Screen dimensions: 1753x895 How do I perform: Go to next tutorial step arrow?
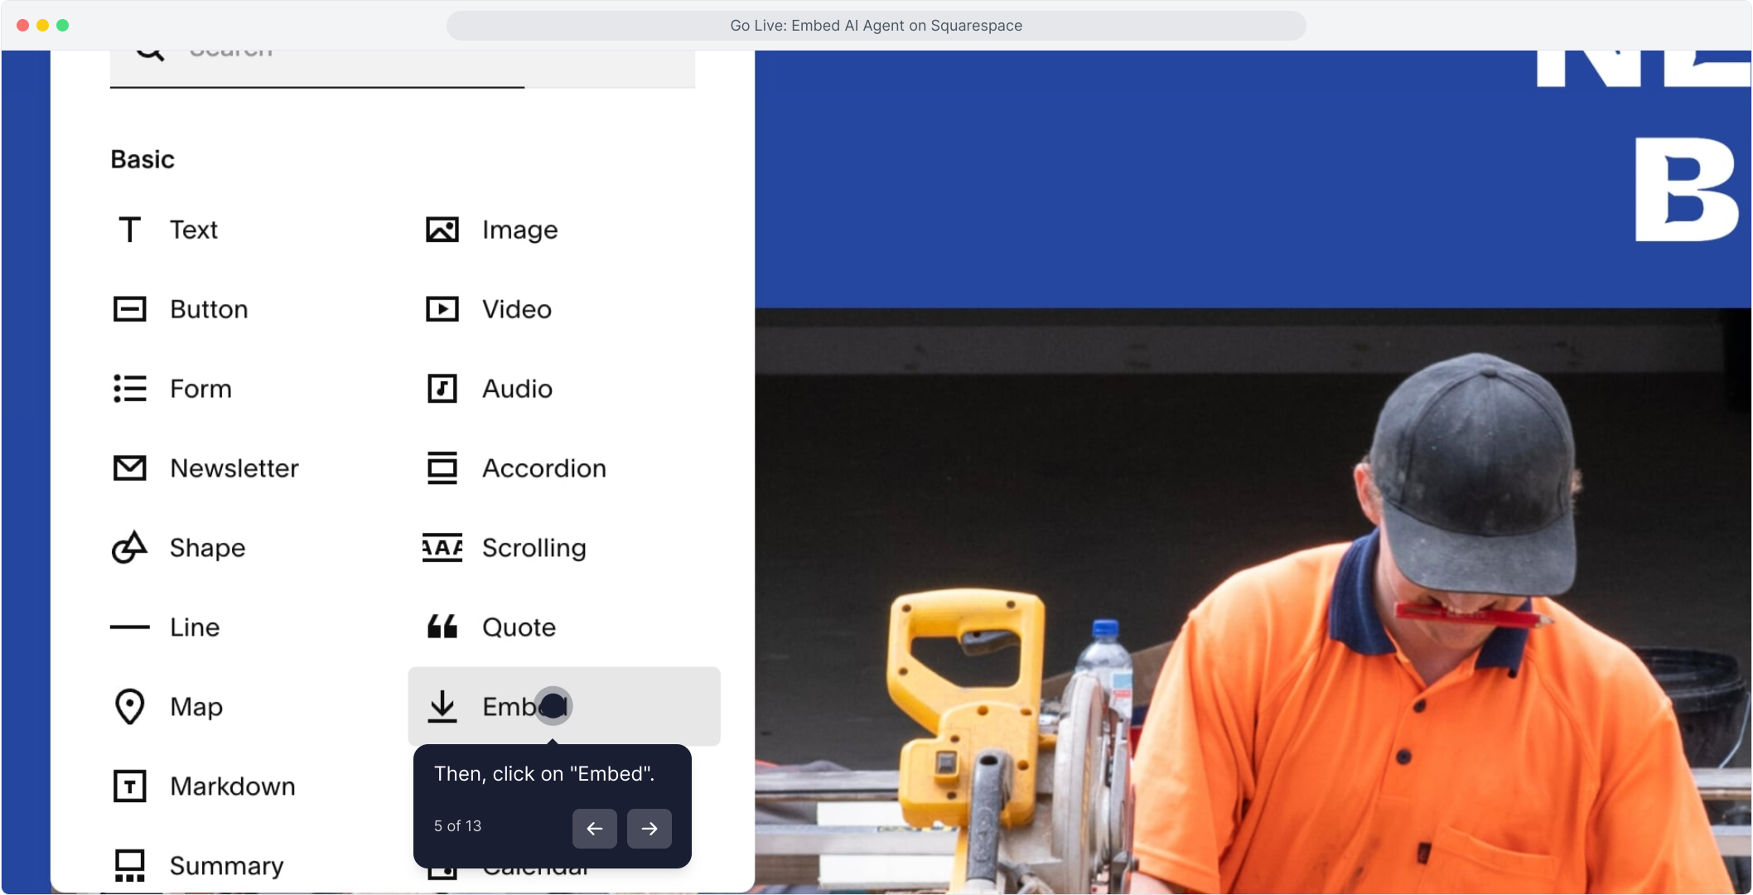coord(650,829)
